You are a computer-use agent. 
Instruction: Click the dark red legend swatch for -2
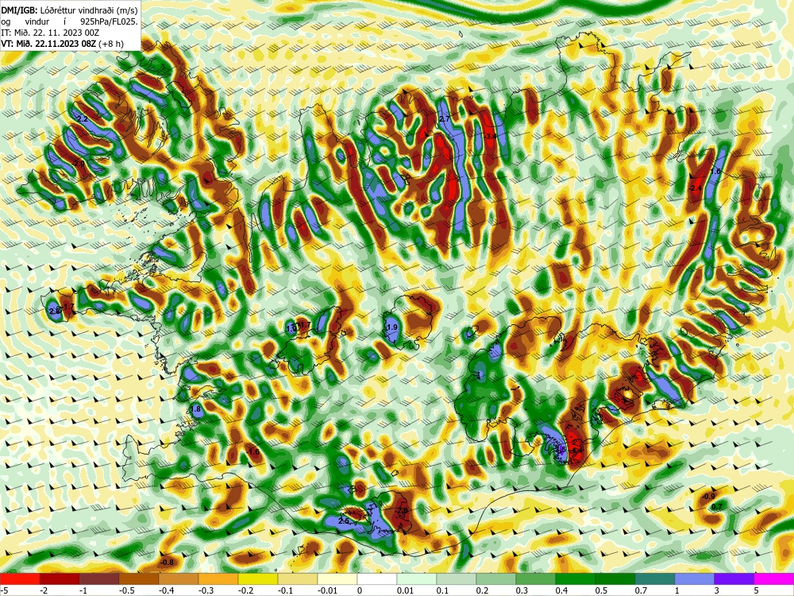pos(60,579)
